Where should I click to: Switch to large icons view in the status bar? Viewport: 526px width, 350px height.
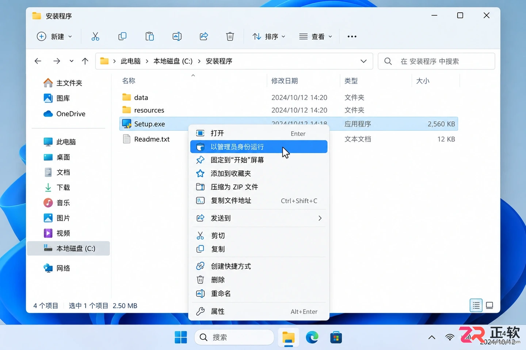click(x=489, y=305)
